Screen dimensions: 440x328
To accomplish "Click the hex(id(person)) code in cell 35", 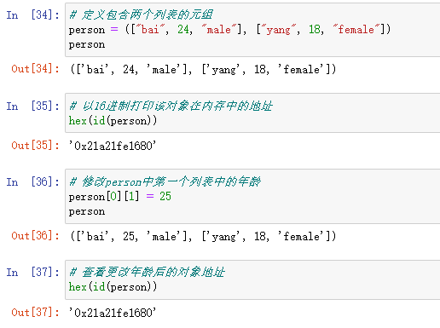I will pos(113,121).
